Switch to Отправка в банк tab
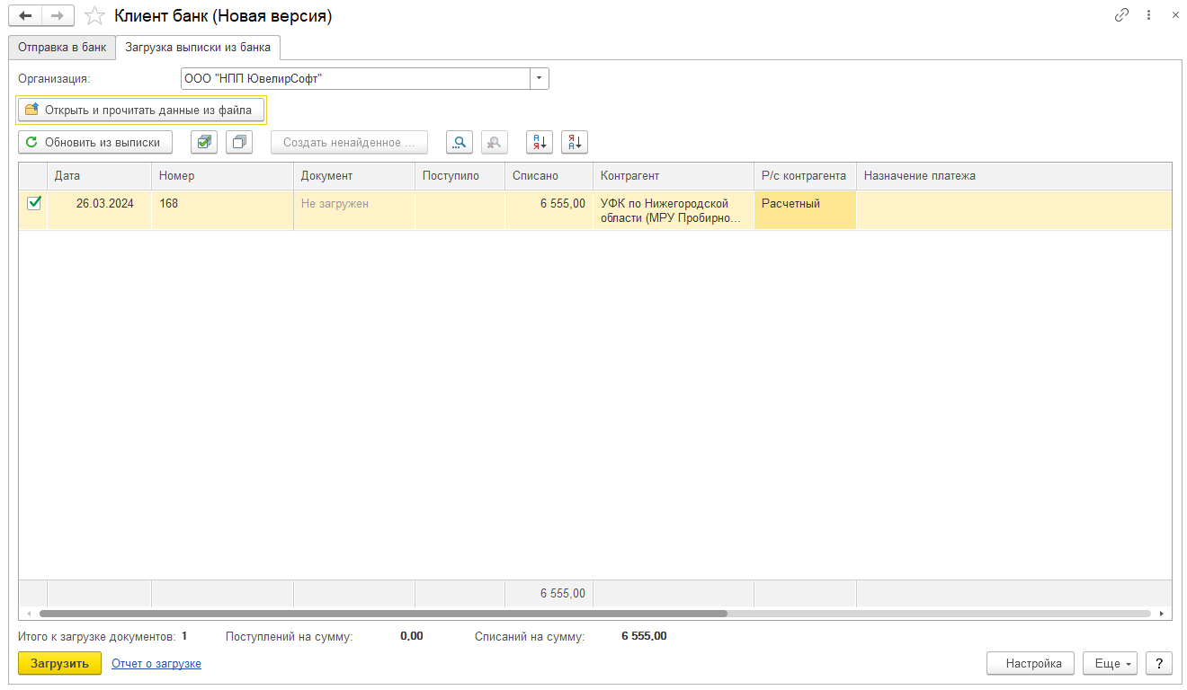Image resolution: width=1187 pixels, height=690 pixels. [62, 47]
